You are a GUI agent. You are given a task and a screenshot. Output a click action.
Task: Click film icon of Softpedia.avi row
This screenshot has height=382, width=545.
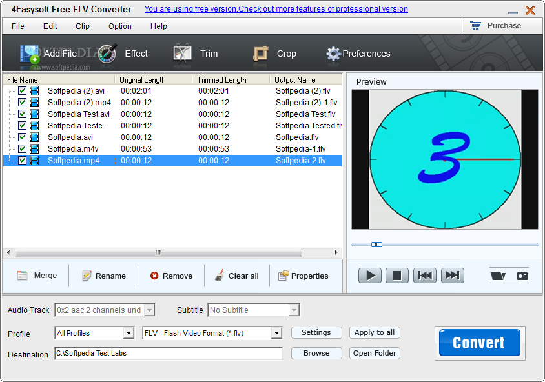pyautogui.click(x=34, y=137)
